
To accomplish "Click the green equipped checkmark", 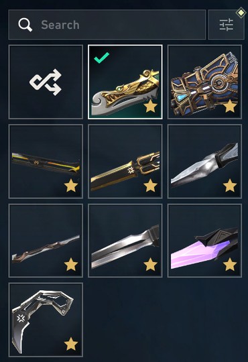I will click(102, 58).
